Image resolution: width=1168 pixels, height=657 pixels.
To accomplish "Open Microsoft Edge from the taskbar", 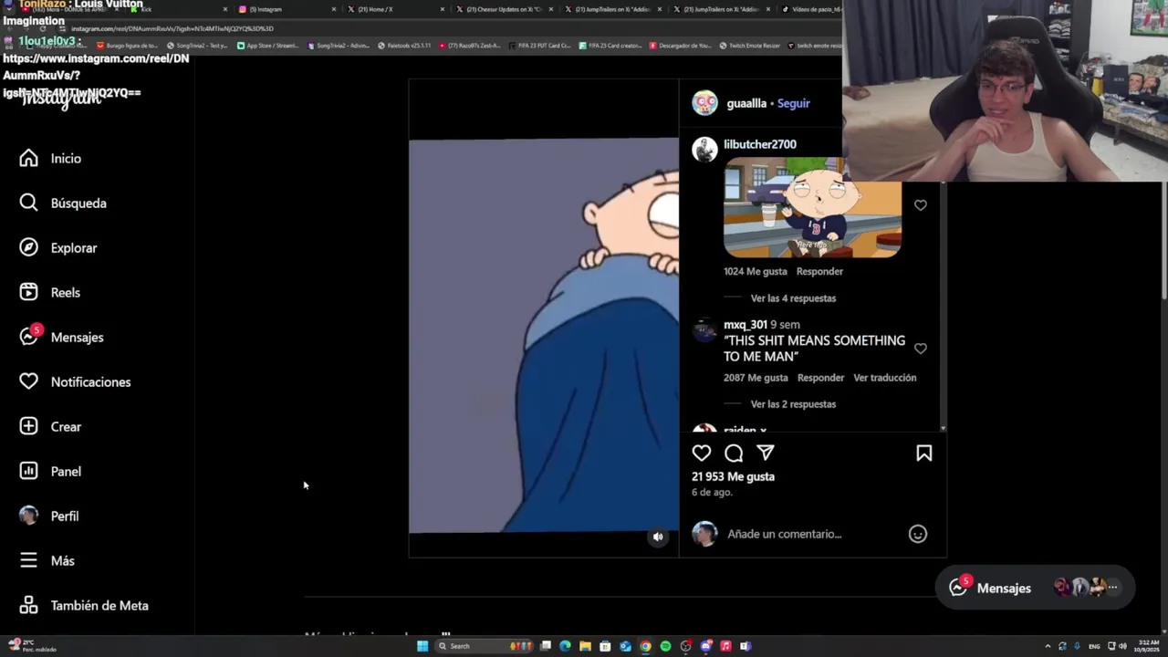I will point(565,646).
